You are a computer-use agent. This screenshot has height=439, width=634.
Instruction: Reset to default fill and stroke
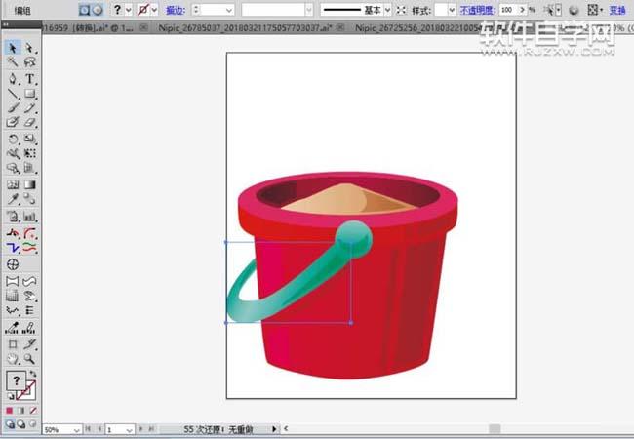tap(10, 396)
